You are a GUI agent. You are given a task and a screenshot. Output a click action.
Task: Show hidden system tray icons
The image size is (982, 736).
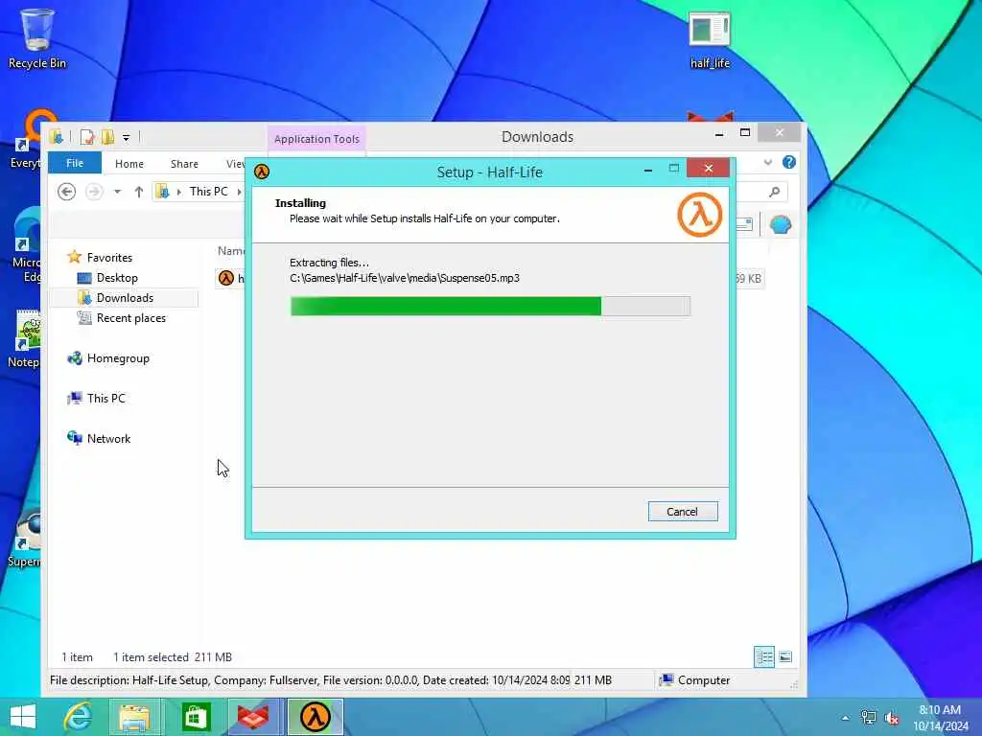(x=845, y=718)
